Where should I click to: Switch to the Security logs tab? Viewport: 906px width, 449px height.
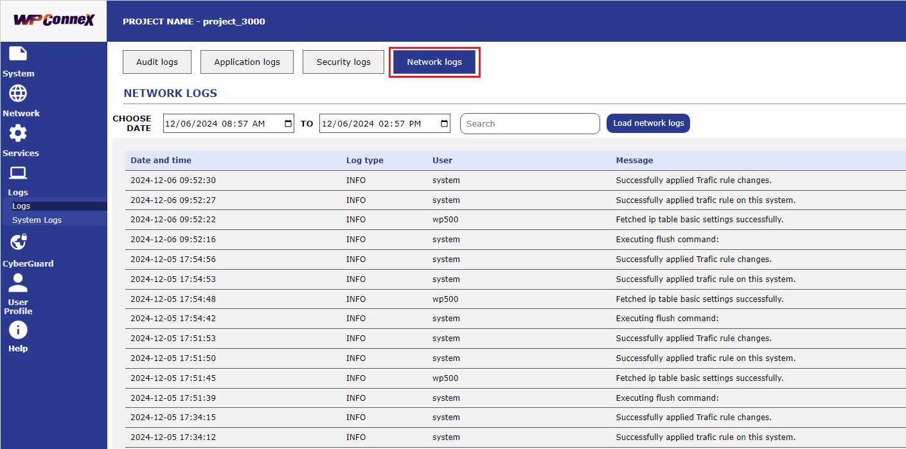coord(344,62)
